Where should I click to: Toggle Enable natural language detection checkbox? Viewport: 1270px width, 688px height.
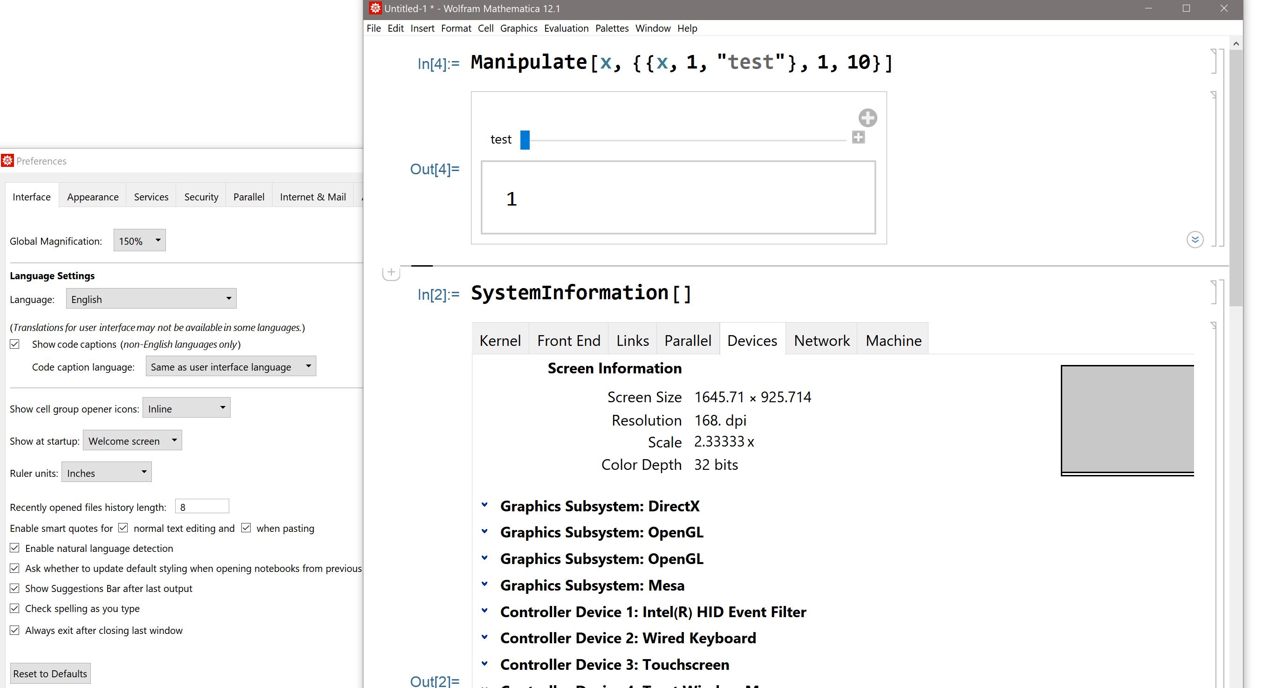click(x=14, y=548)
